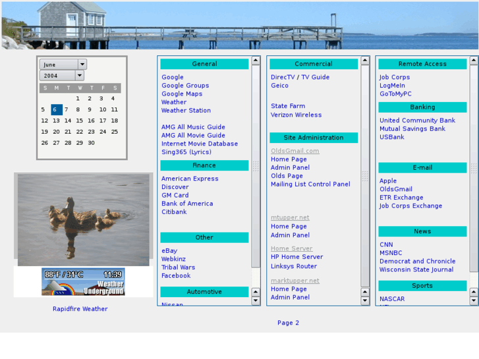Open the CNN link
Viewport: 479px width, 359px height.
pyautogui.click(x=386, y=245)
